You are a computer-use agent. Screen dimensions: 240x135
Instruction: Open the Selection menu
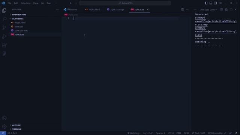pos(25,3)
